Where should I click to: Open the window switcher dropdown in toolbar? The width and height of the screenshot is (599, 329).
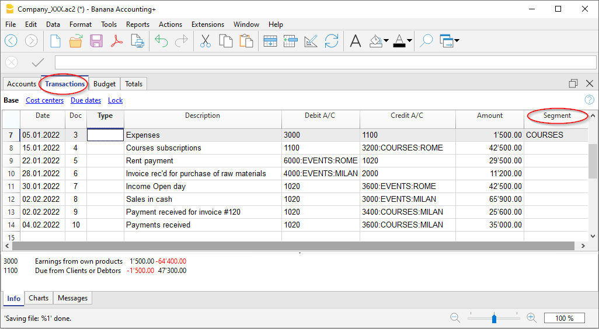pyautogui.click(x=456, y=41)
